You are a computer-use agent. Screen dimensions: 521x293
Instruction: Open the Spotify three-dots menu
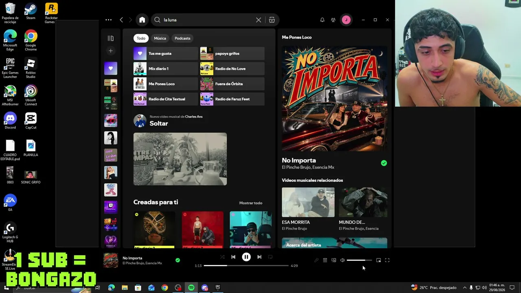108,20
